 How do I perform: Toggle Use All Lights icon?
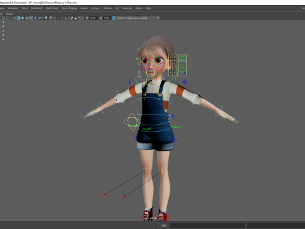35,18
